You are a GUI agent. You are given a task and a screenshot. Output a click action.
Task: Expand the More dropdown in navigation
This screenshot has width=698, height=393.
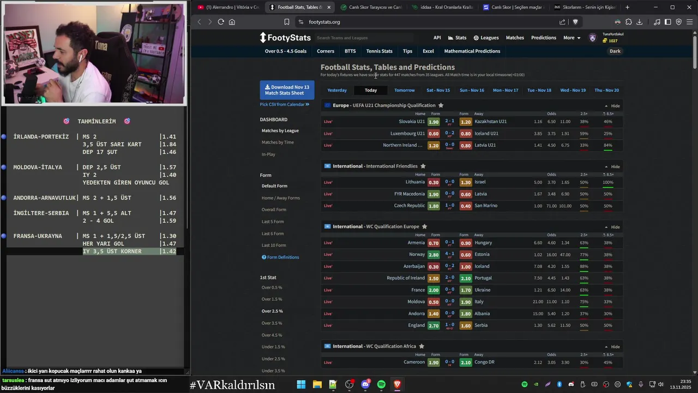[571, 38]
